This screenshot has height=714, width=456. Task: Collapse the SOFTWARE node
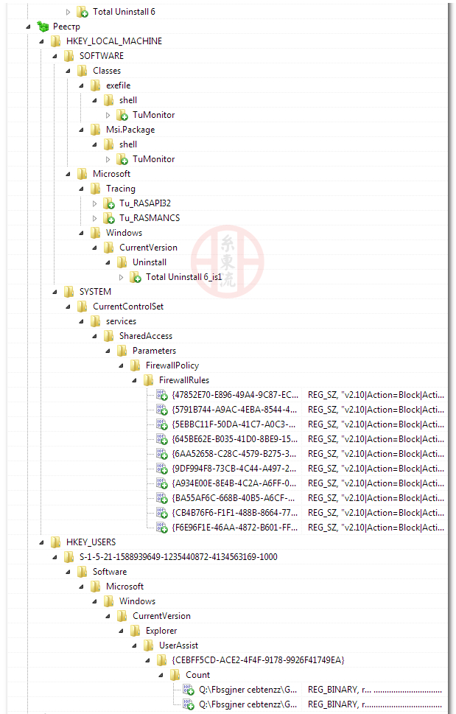coord(55,56)
